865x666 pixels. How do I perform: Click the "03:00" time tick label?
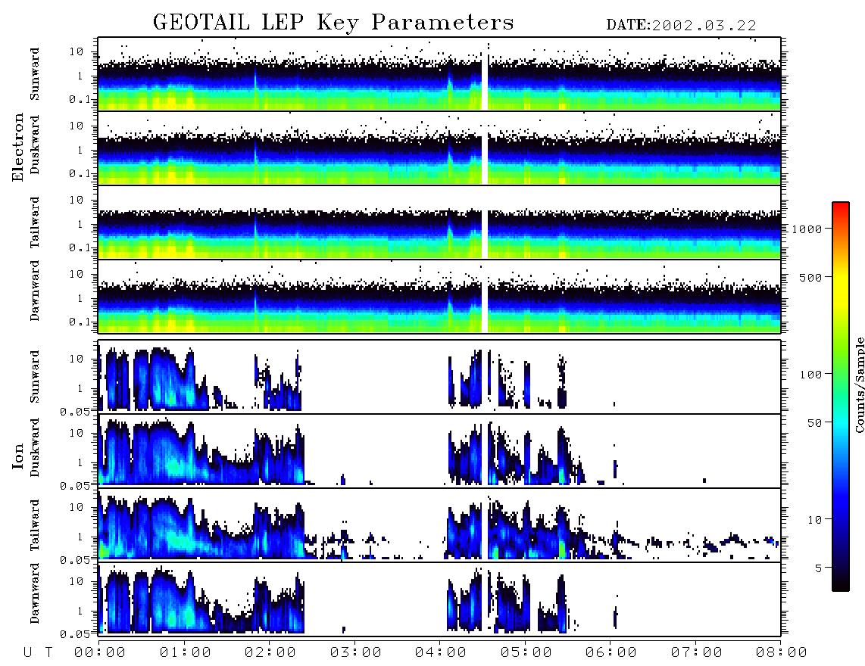[356, 653]
